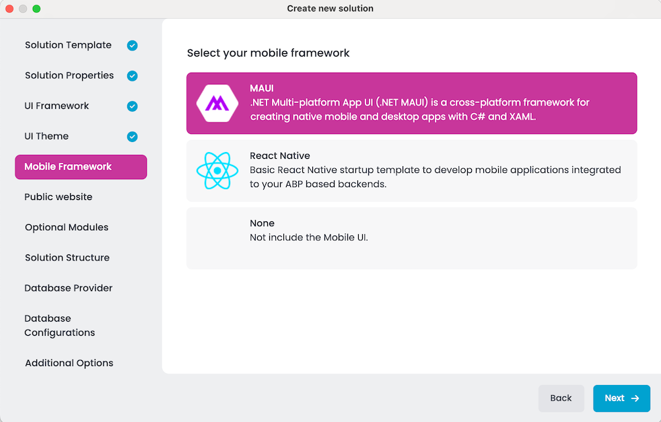Click the Next button

click(621, 398)
